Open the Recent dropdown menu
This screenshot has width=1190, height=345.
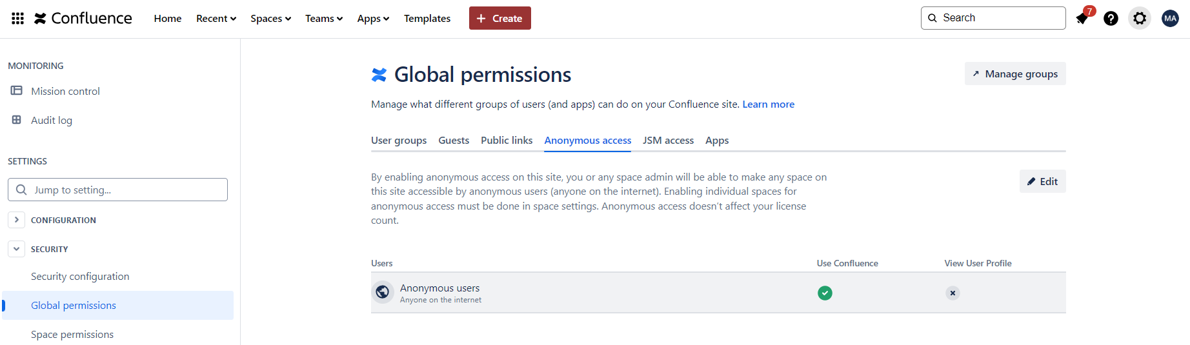(216, 19)
